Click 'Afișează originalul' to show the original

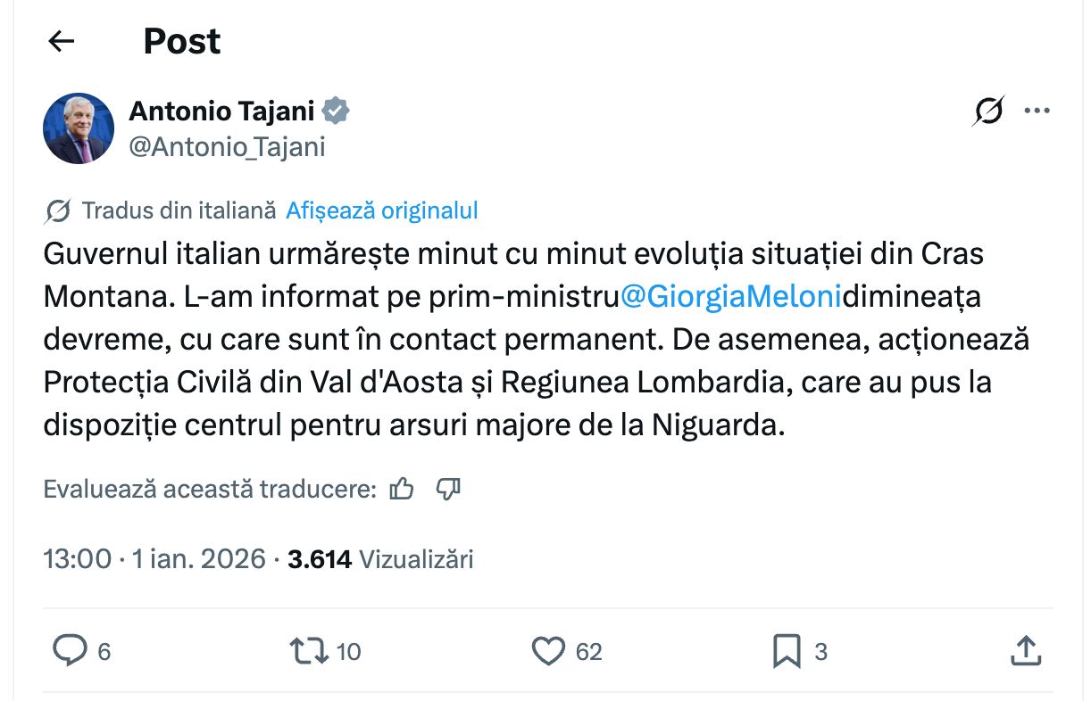pyautogui.click(x=381, y=210)
